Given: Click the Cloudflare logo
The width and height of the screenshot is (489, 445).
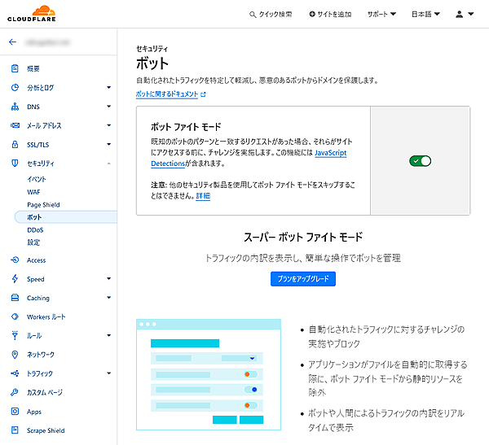Looking at the screenshot, I should [29, 12].
